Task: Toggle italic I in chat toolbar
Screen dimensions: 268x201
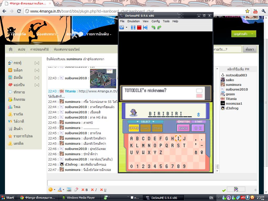Action: [94, 190]
